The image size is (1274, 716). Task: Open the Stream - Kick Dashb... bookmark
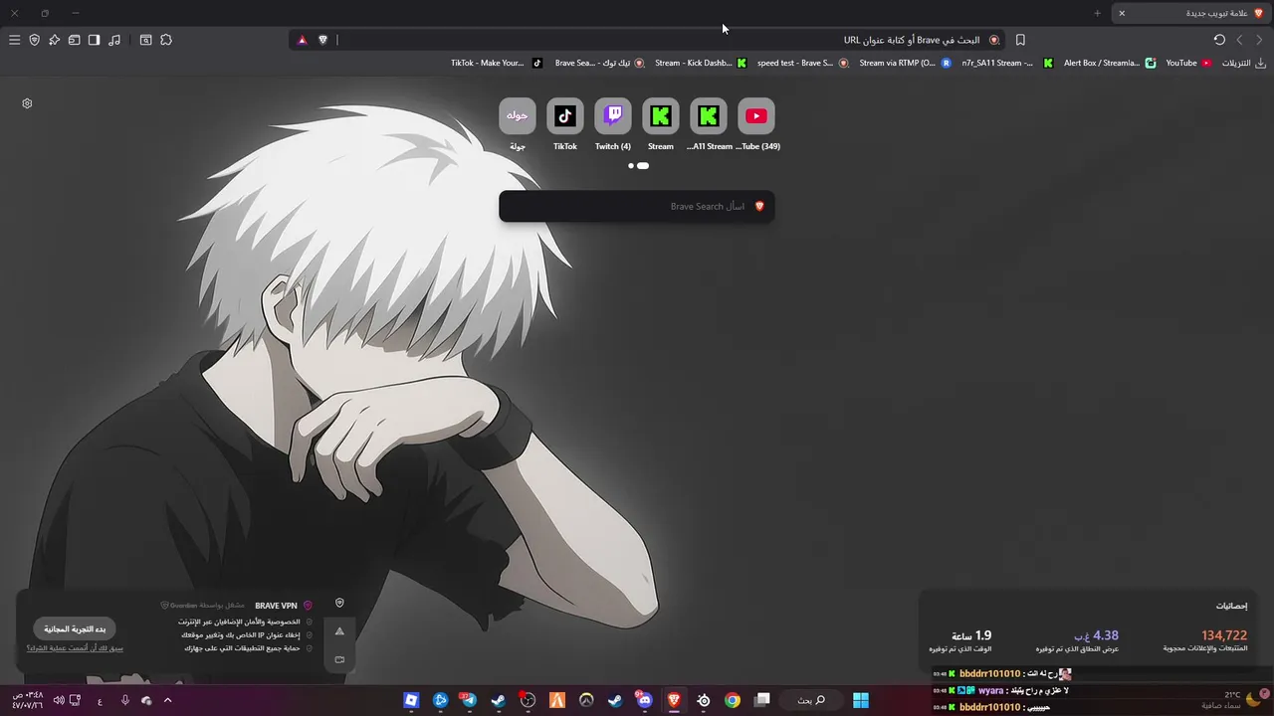701,63
